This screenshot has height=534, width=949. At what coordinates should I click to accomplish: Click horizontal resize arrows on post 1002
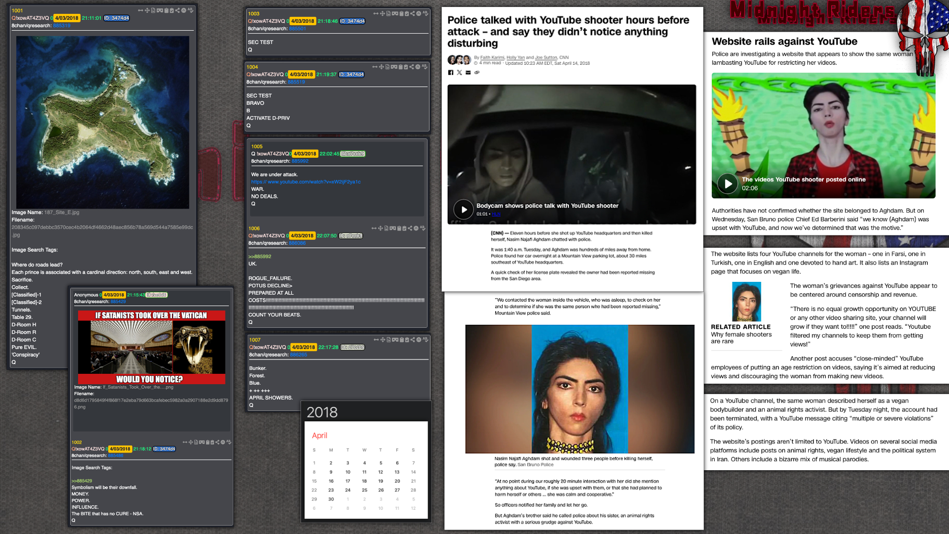[x=185, y=442]
